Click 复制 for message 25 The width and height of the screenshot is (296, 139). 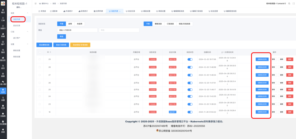point(273,89)
